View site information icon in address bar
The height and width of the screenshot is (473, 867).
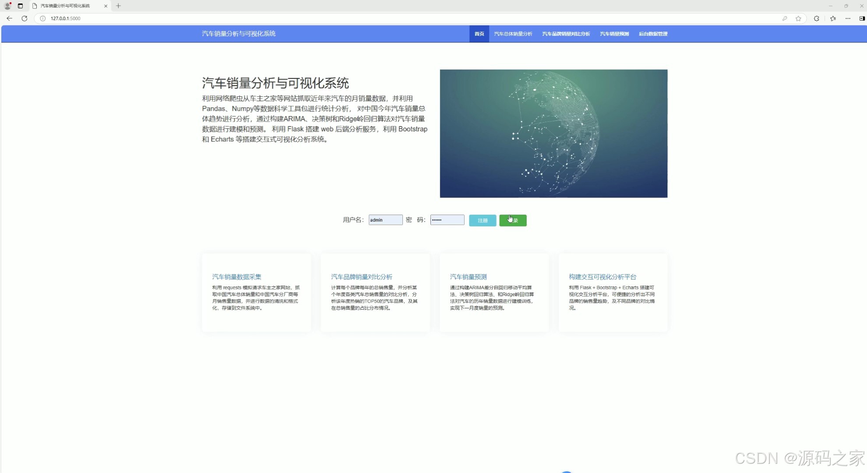pos(42,18)
